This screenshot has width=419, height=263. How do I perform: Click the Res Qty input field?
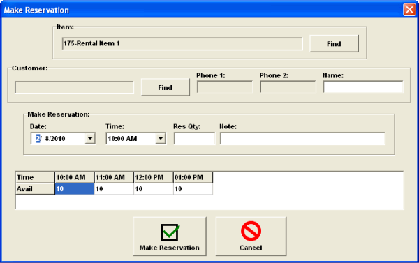pos(194,139)
